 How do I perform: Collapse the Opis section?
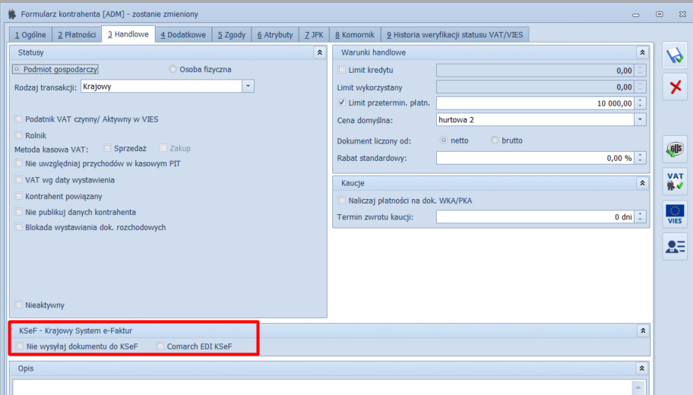[642, 368]
